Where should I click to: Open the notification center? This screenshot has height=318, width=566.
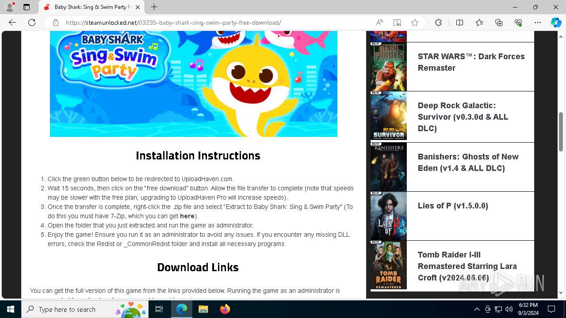(x=551, y=309)
